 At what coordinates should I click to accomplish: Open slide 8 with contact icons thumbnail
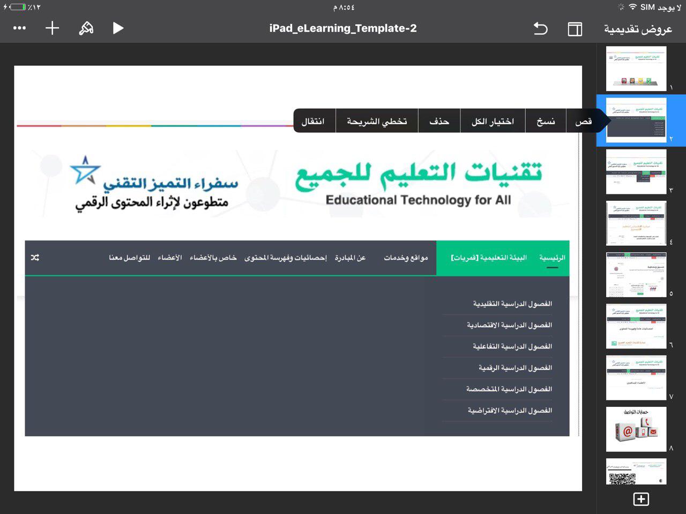tap(636, 429)
